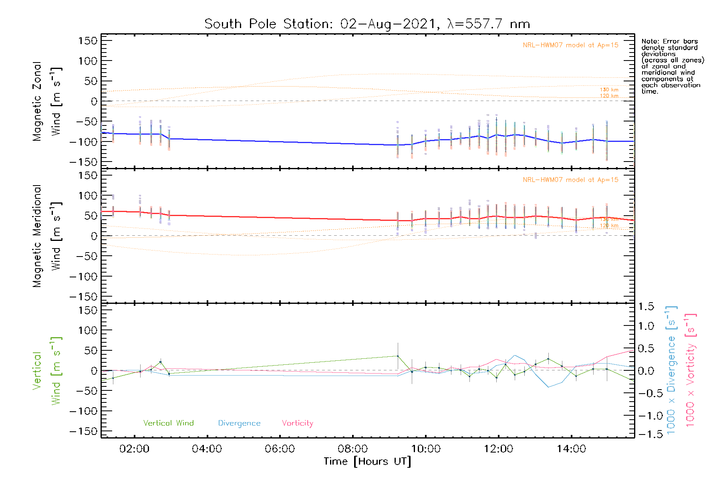Click the green Vertical Wind legend label
Viewport: 721px width, 481px height.
click(x=168, y=423)
